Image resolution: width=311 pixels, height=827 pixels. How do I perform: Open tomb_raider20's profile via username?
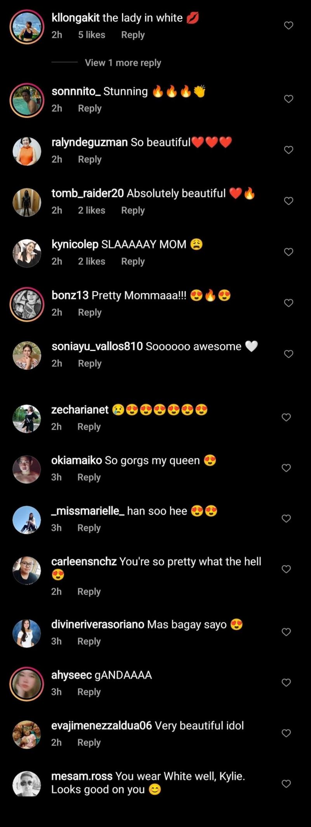[x=87, y=193]
